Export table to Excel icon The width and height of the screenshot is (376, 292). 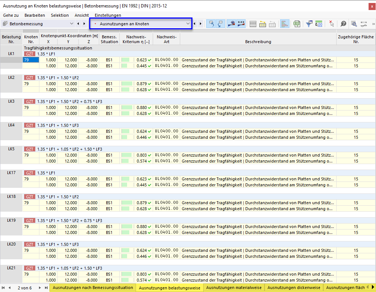297,24
